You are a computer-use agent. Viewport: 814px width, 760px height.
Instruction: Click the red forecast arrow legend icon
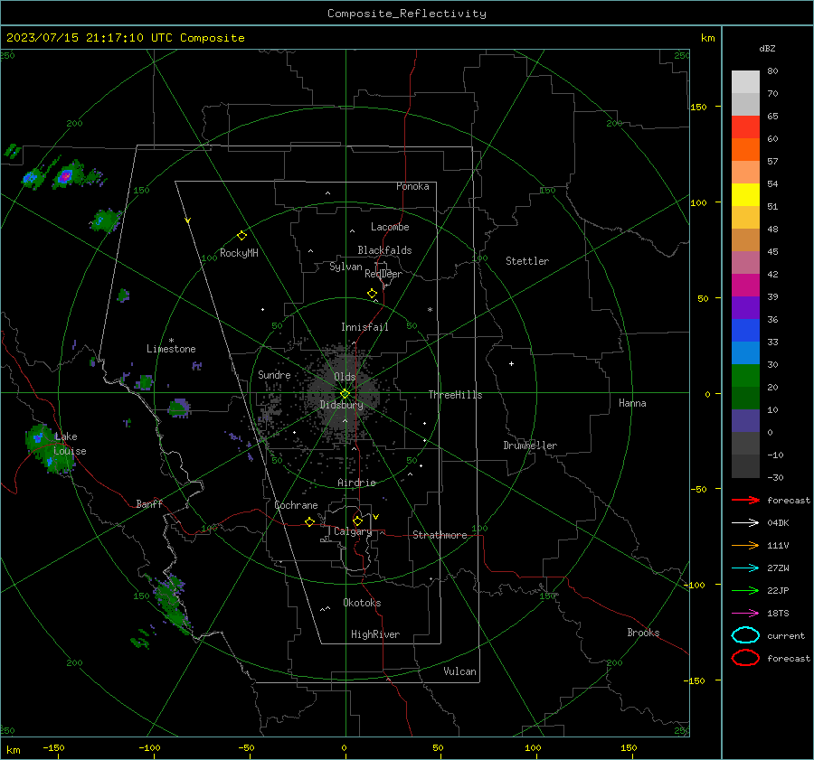(x=745, y=500)
